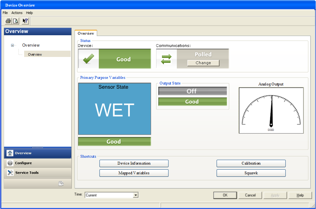Open the File menu

click(5, 13)
